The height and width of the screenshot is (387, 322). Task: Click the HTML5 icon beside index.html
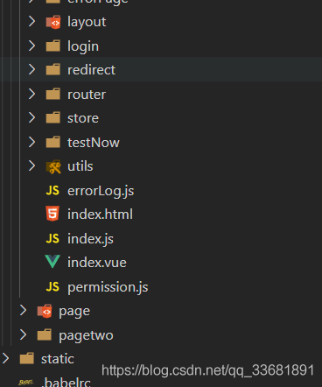tap(52, 214)
